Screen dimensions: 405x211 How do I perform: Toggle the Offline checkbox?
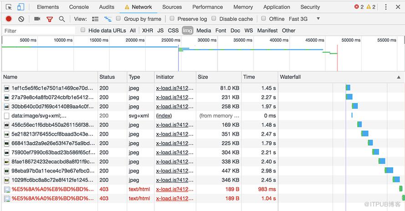(x=263, y=18)
